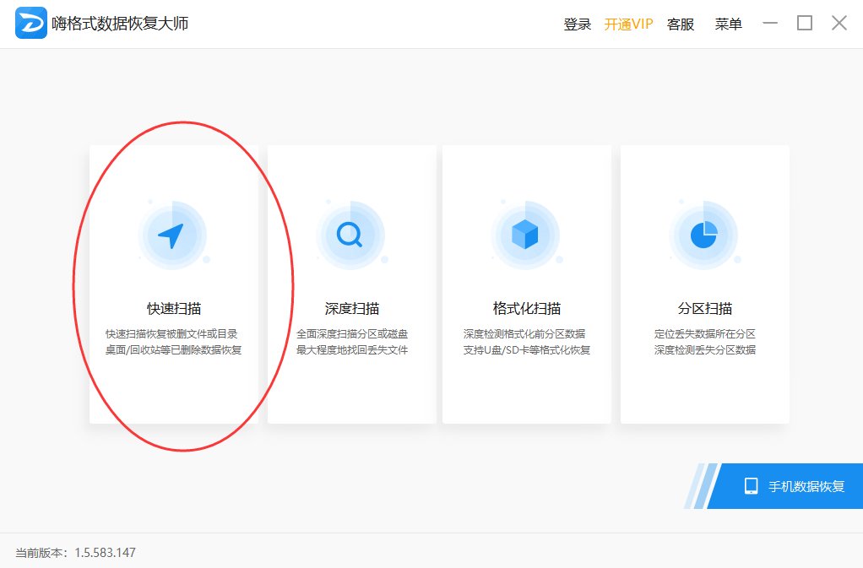The height and width of the screenshot is (568, 863).
Task: Click the 快速扫描 title text
Action: pyautogui.click(x=173, y=308)
